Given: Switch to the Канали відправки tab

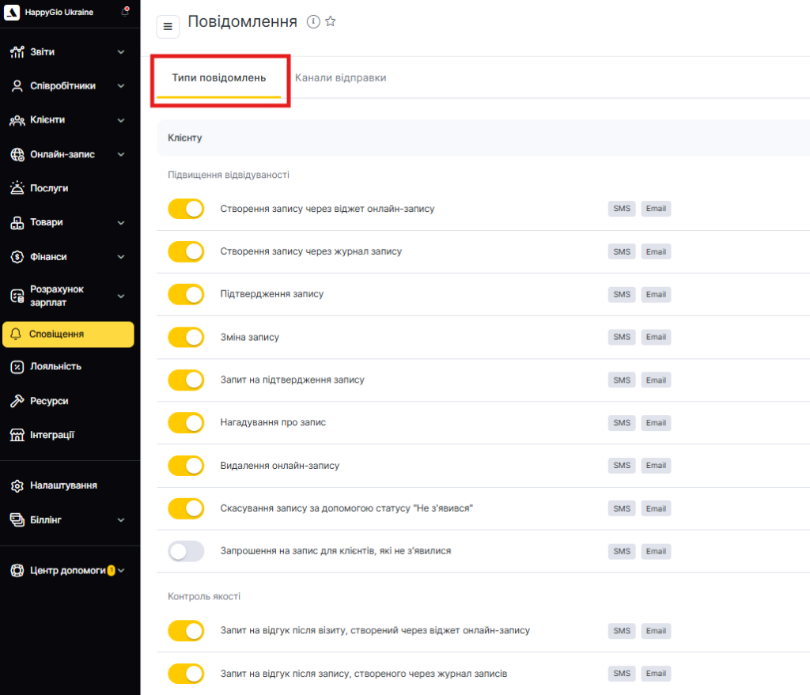Looking at the screenshot, I should pos(340,78).
